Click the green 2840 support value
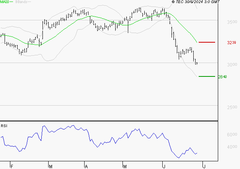The height and width of the screenshot is (169, 240). point(222,77)
